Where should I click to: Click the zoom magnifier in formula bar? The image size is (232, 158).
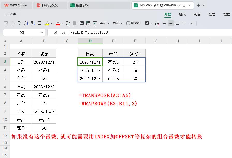(55, 32)
